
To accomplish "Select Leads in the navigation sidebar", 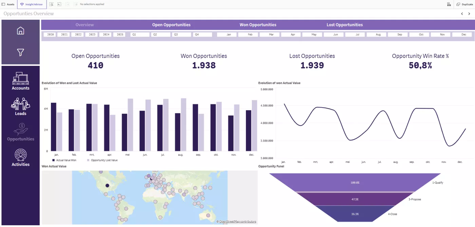I will tap(20, 107).
